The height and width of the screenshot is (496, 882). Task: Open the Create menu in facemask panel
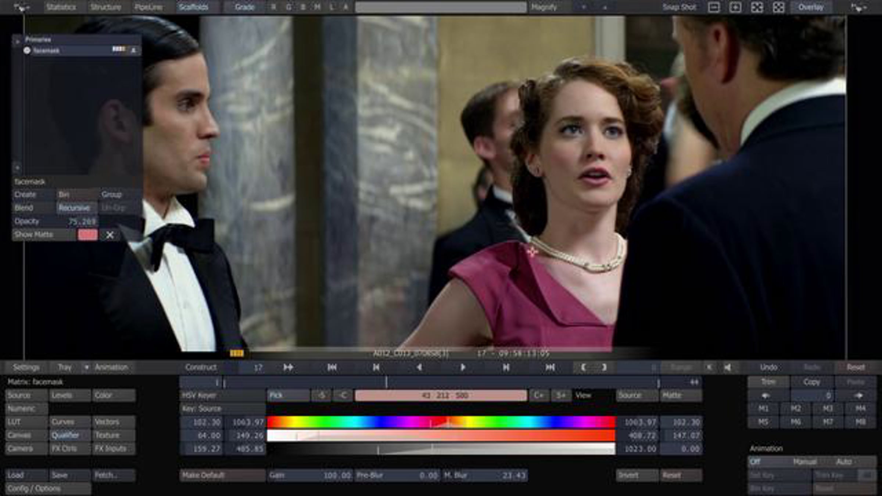click(34, 195)
